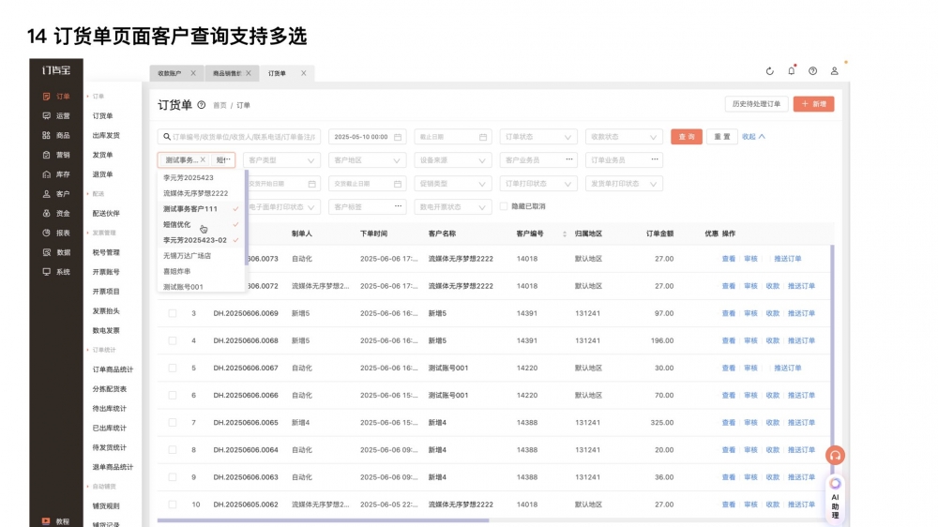Click help icon beside 订货单 title
The image size is (938, 527).
click(x=202, y=105)
